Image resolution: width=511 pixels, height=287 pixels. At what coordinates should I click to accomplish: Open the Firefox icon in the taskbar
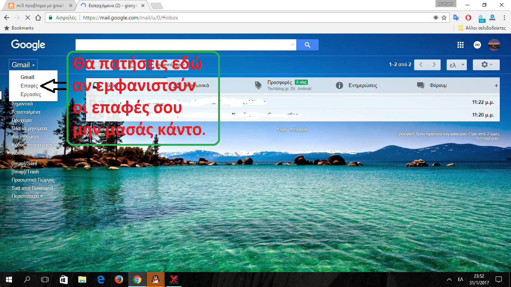click(119, 279)
